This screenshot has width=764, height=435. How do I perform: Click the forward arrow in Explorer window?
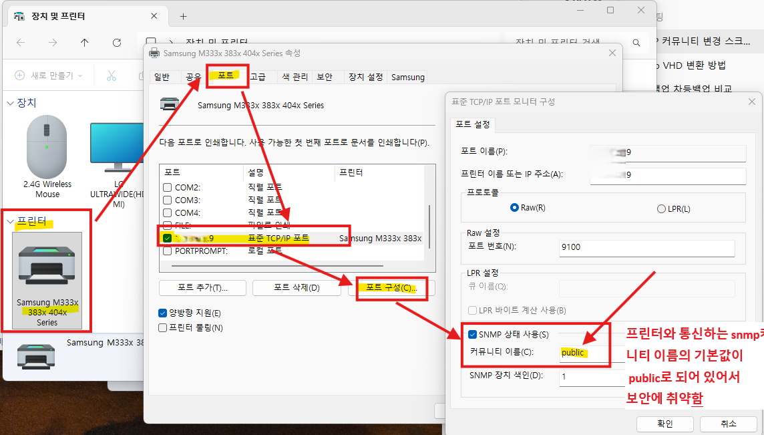click(x=53, y=43)
